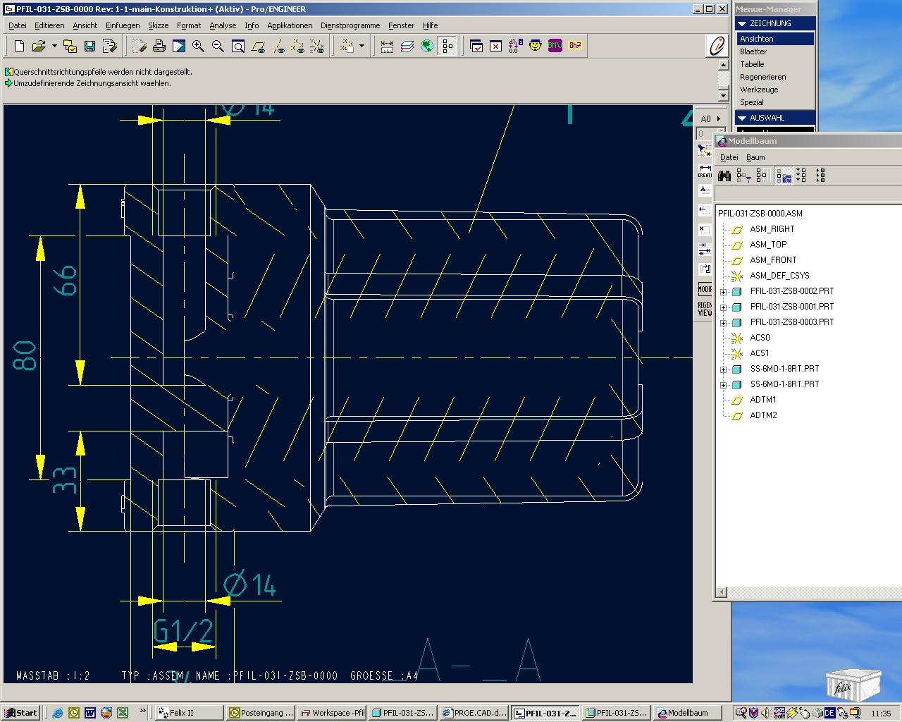Viewport: 902px width, 722px height.
Task: Click the dimension scale icon in toolbar
Action: tap(387, 46)
